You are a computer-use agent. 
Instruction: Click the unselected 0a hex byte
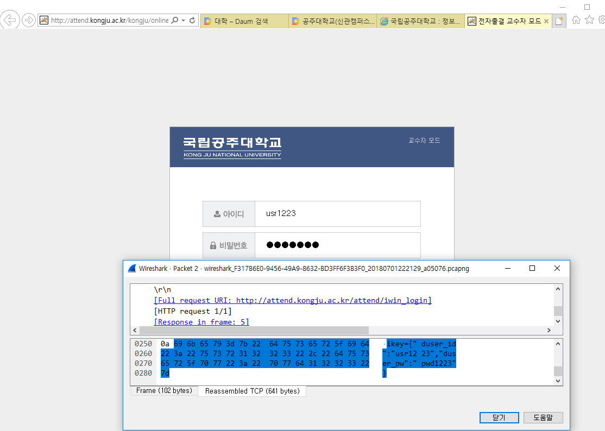coord(165,344)
